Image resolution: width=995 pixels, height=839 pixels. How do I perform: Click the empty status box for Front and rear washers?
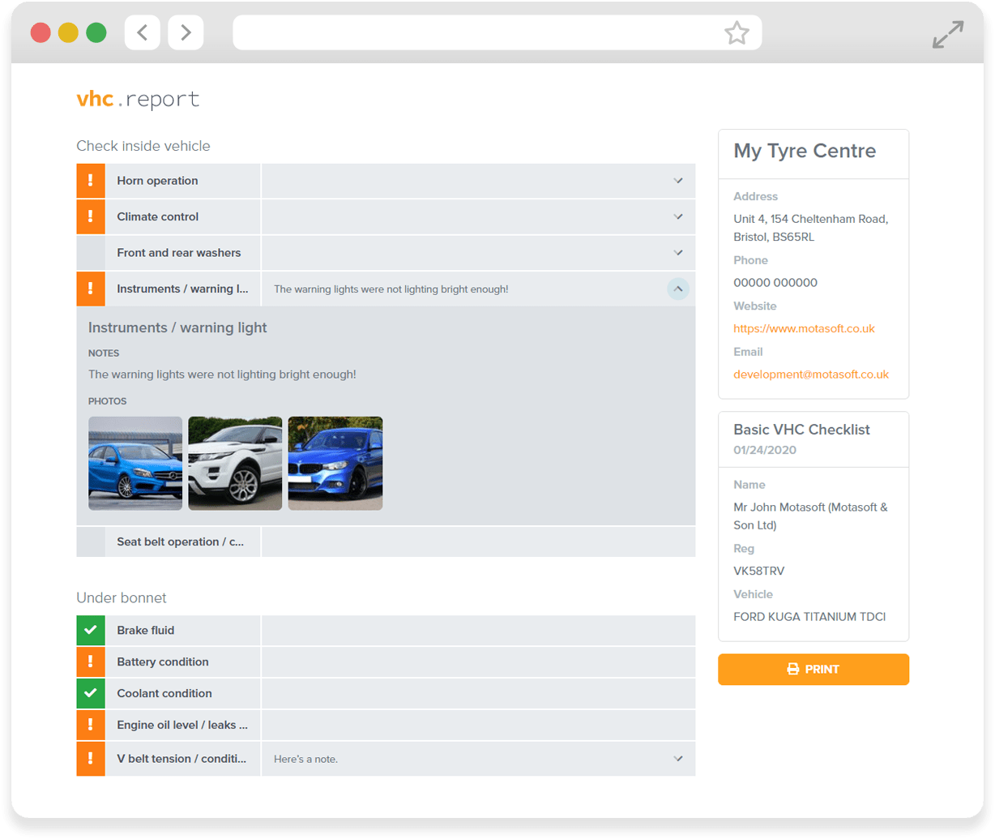[91, 253]
